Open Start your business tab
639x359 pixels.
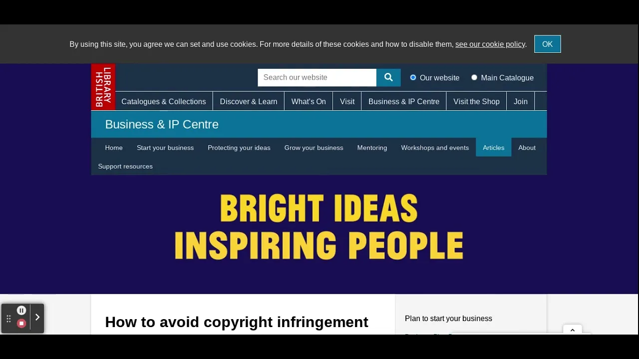[x=165, y=148]
